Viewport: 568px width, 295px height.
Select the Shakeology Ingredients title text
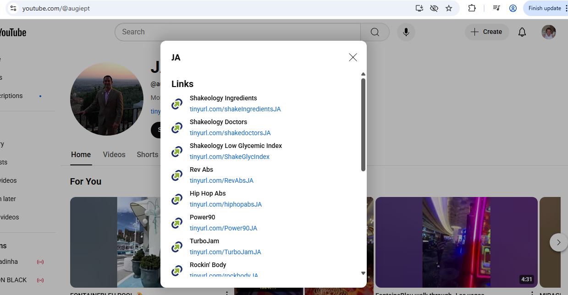[x=223, y=98]
